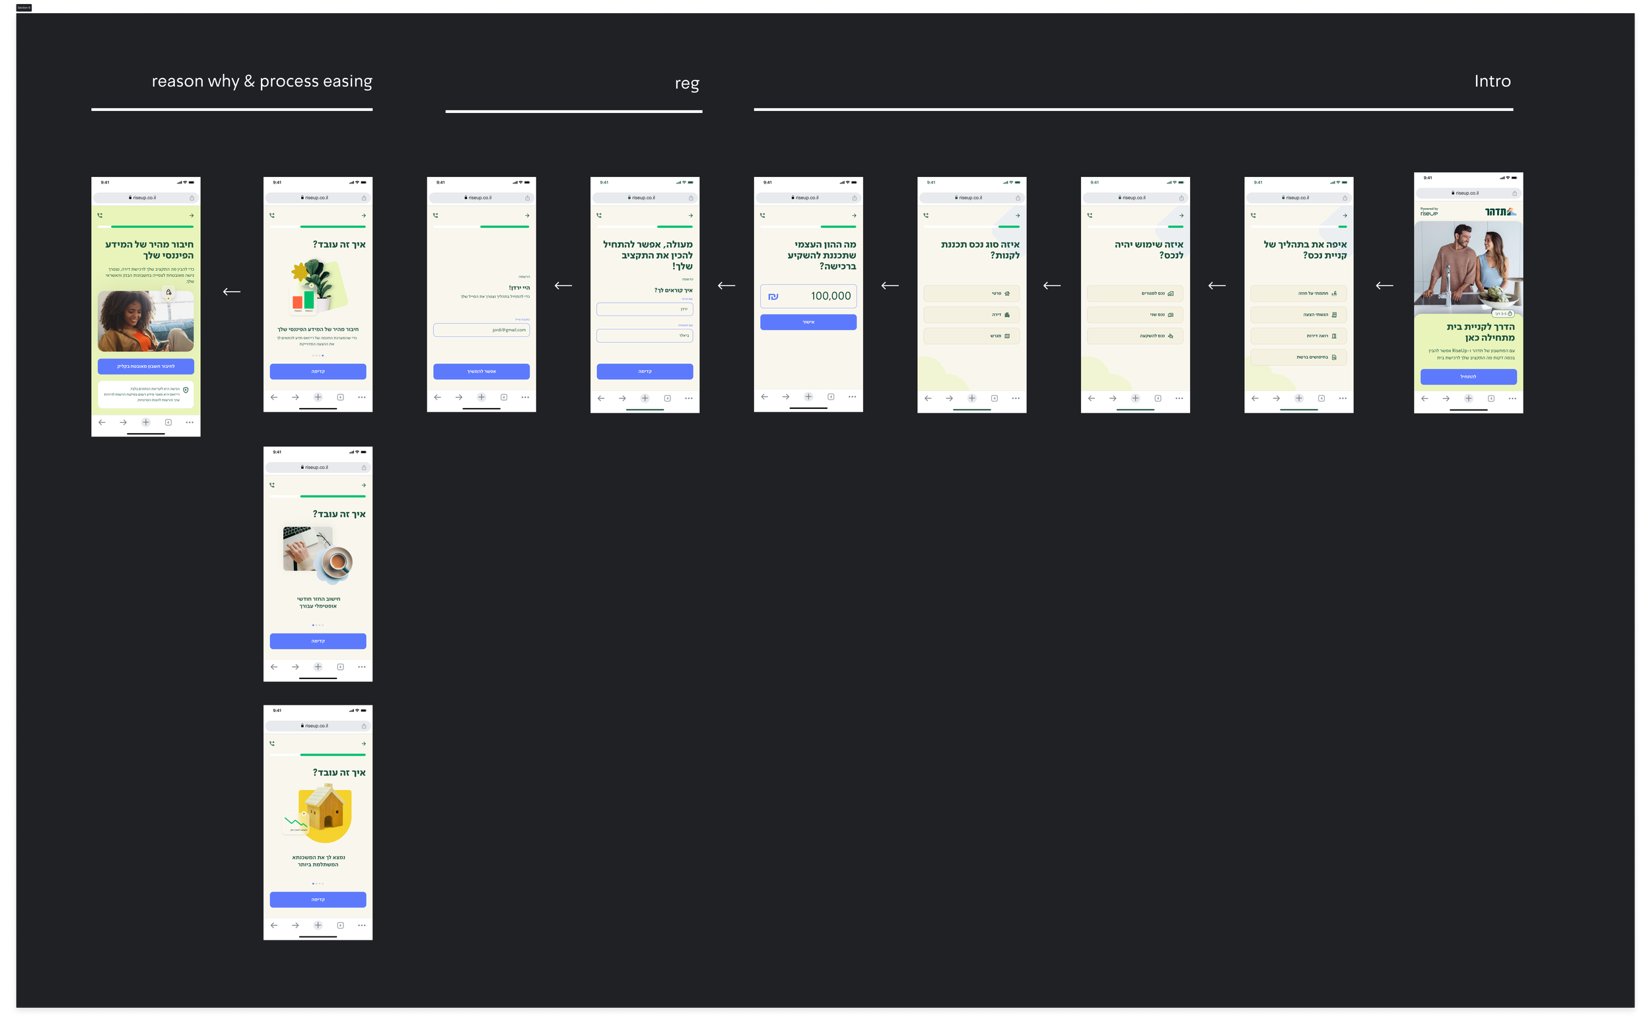Select the 'דירה' apartment option

click(971, 314)
